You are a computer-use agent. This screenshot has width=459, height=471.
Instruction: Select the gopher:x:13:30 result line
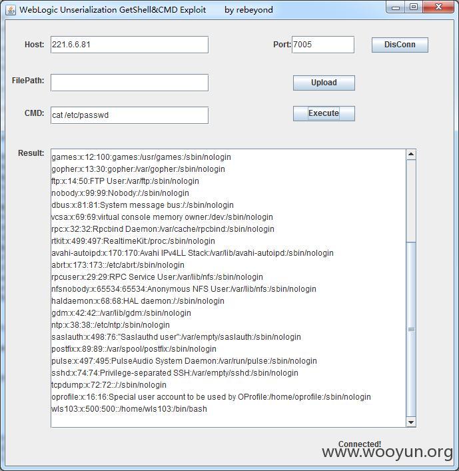coord(138,169)
